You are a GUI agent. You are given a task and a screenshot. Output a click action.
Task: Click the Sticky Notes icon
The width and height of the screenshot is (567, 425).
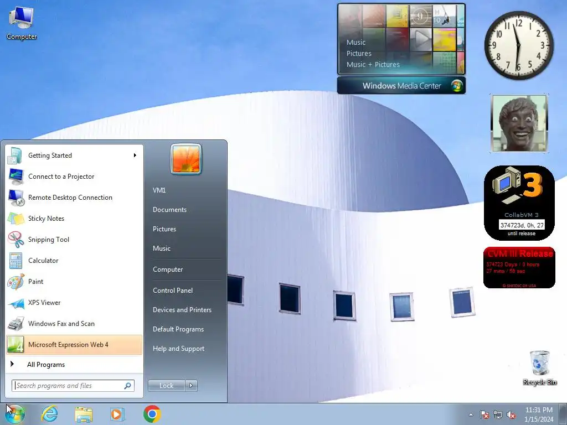16,218
